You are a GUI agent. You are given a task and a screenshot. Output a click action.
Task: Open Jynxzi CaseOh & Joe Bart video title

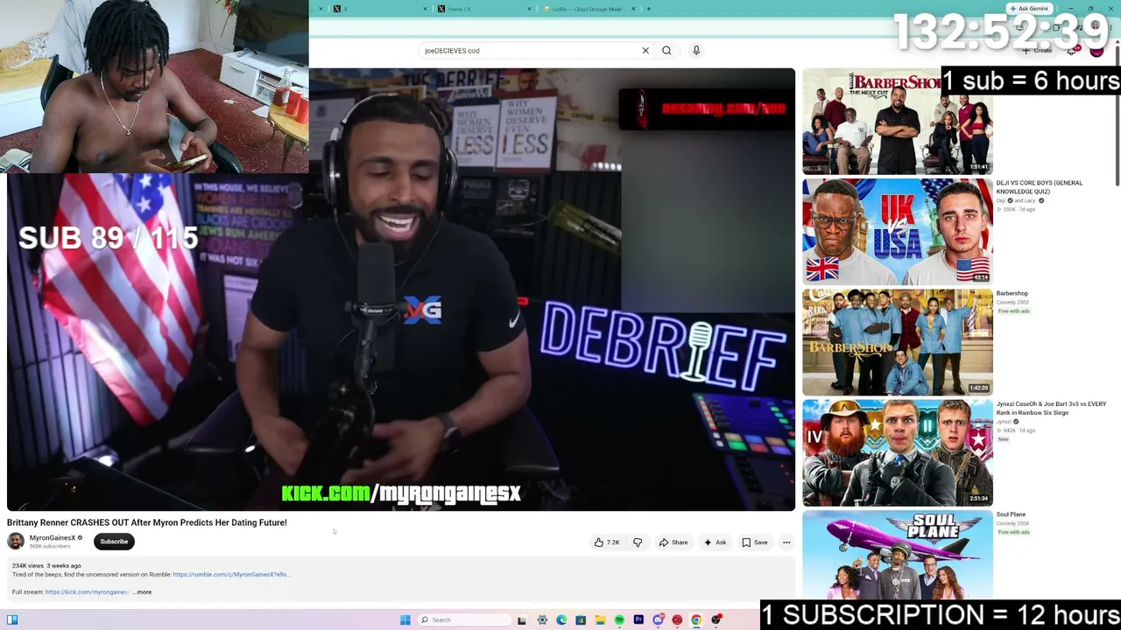pyautogui.click(x=1051, y=408)
